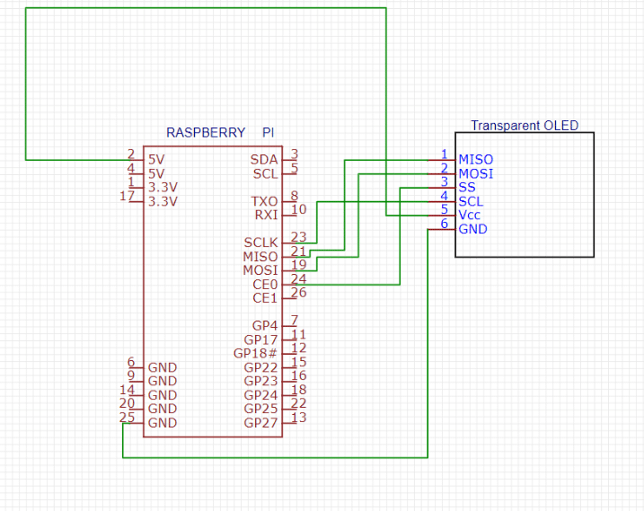Image resolution: width=644 pixels, height=511 pixels.
Task: Click the RXI pin label
Action: [266, 215]
